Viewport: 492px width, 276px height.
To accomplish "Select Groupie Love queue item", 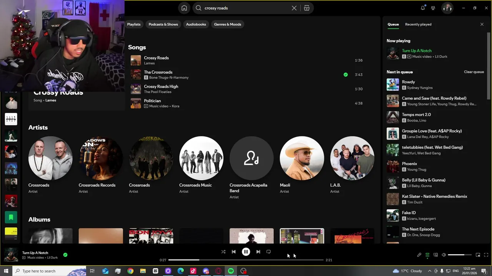I will pyautogui.click(x=436, y=134).
